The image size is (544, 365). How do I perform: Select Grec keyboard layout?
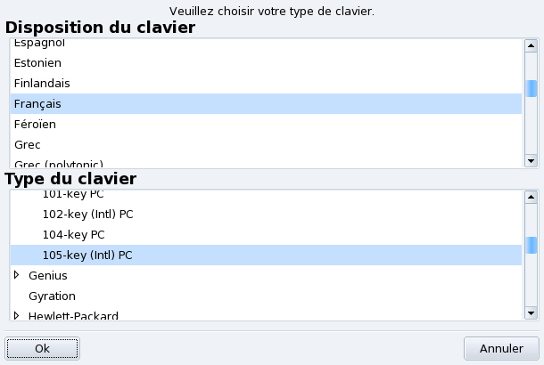pyautogui.click(x=28, y=145)
